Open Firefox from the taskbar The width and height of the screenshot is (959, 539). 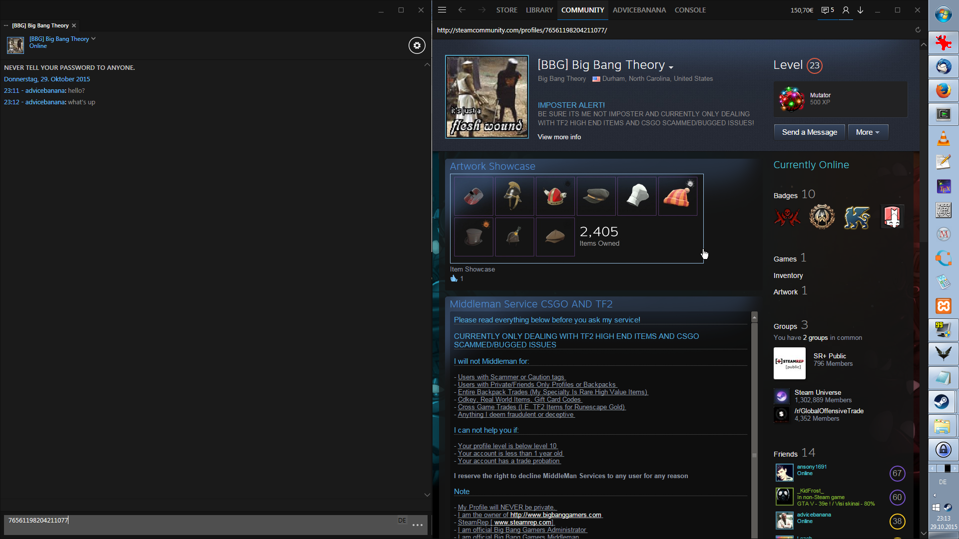click(943, 90)
